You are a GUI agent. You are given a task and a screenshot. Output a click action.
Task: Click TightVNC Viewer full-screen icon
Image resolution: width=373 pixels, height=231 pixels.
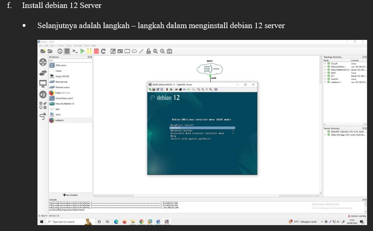[216, 89]
